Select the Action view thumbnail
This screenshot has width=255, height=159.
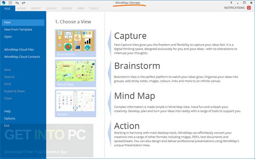point(76,103)
